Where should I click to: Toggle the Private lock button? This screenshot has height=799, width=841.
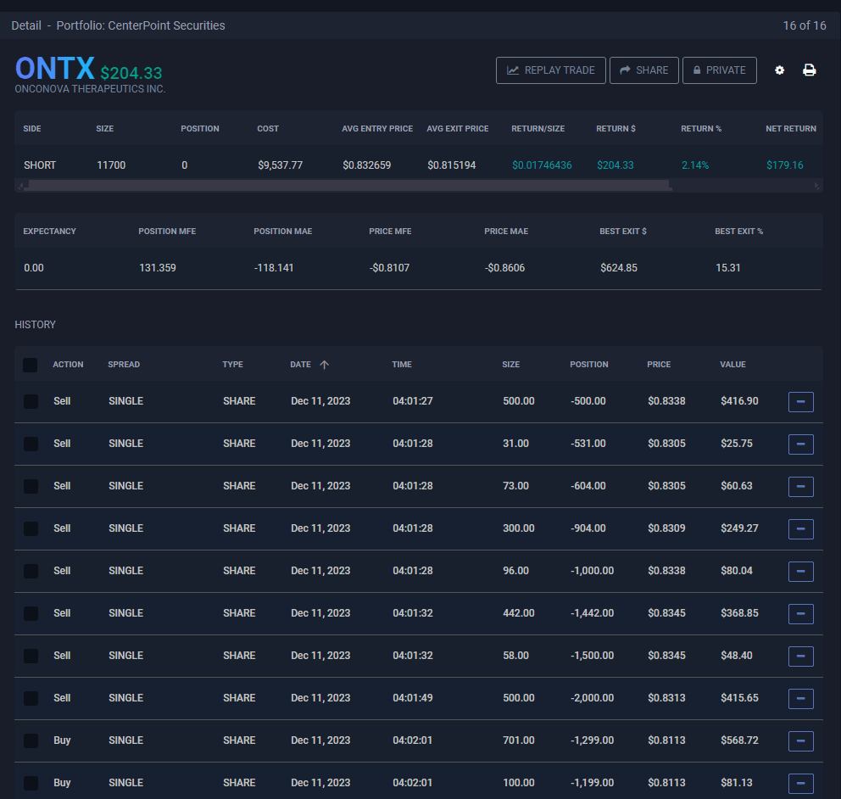719,70
